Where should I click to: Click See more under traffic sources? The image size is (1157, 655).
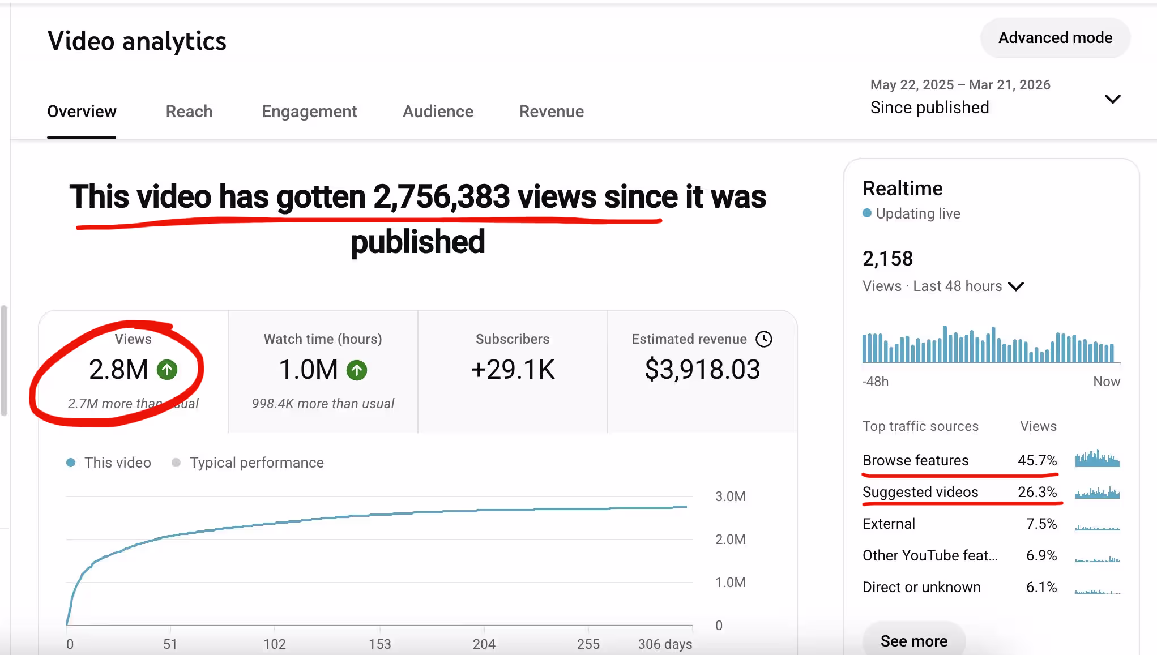(913, 640)
